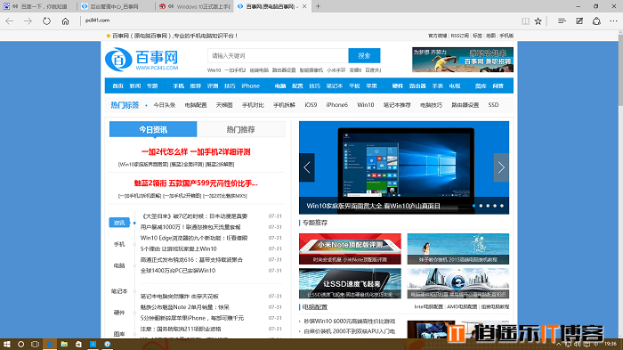Open the red 一加2代怎么样 headline
This screenshot has height=350, width=623.
pos(196,152)
